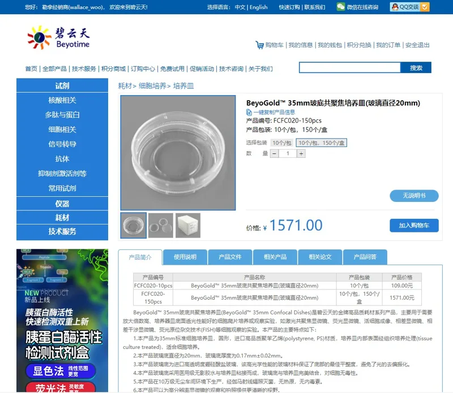Click the 109.00元 price table cell
453x393 pixels.
click(401, 286)
